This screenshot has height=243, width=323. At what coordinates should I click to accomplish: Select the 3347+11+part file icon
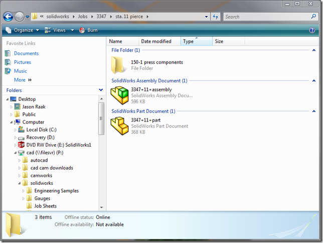[119, 126]
